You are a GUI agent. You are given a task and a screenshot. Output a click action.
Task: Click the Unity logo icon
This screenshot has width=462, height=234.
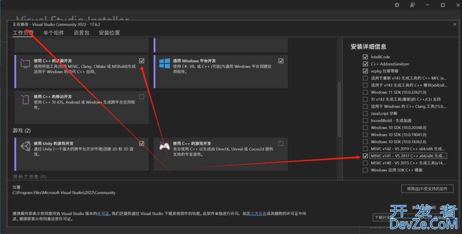coord(25,146)
